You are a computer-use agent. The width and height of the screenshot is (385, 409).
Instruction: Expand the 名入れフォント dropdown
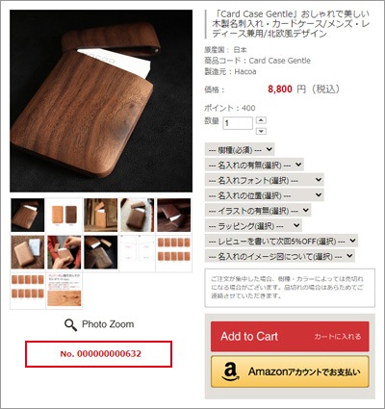[x=265, y=180]
